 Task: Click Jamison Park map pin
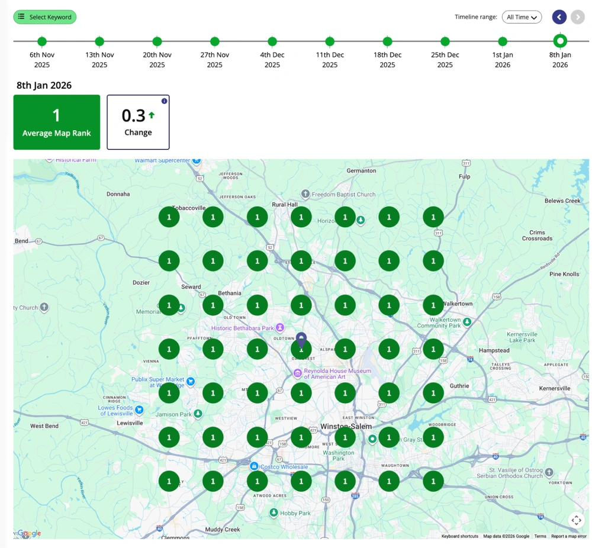198,414
